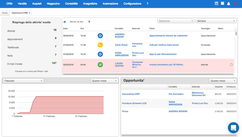
Task: Click the filter funnel icon
Action: [89, 22]
